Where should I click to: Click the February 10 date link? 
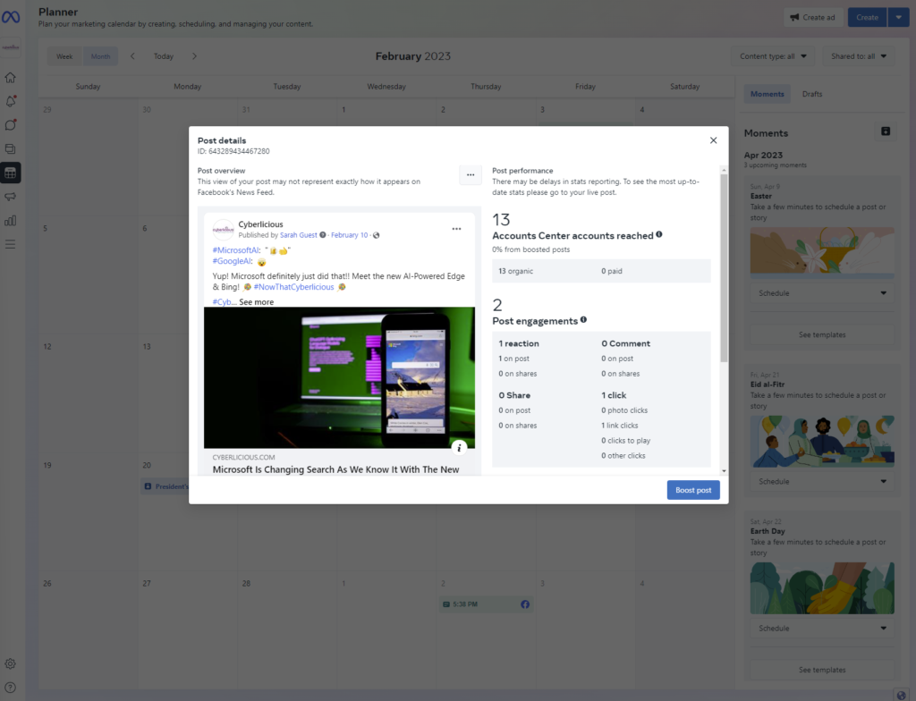(350, 235)
